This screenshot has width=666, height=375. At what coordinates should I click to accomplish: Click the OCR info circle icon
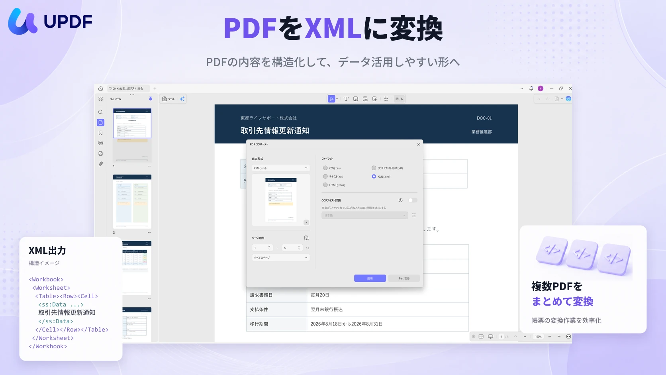click(x=400, y=200)
